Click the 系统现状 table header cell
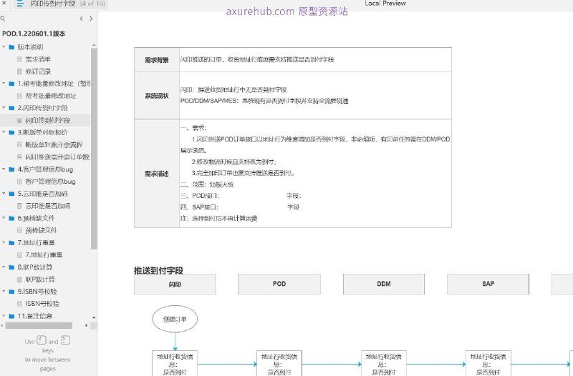 click(x=157, y=96)
